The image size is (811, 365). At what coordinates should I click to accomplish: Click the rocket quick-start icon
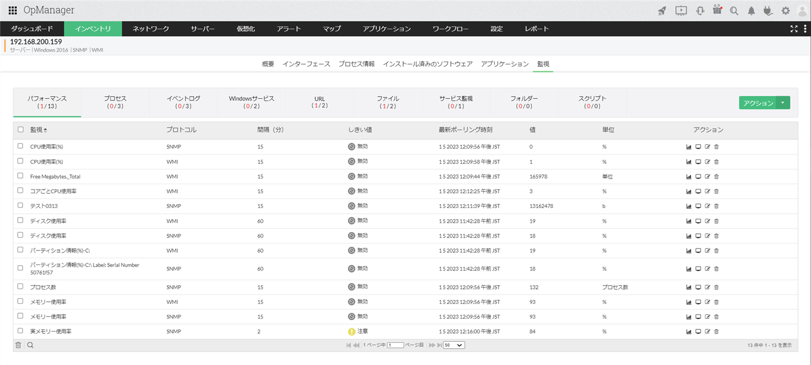pyautogui.click(x=662, y=10)
